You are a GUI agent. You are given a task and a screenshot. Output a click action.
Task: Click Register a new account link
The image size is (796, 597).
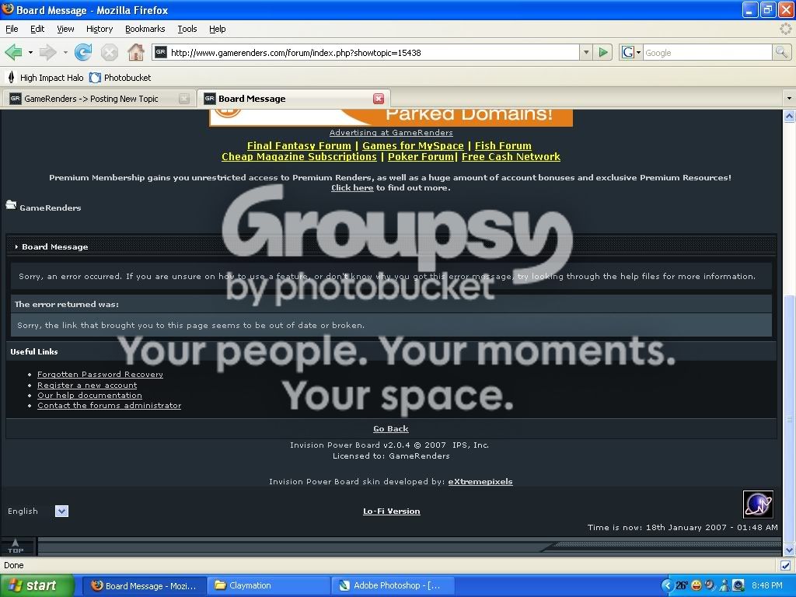[87, 385]
